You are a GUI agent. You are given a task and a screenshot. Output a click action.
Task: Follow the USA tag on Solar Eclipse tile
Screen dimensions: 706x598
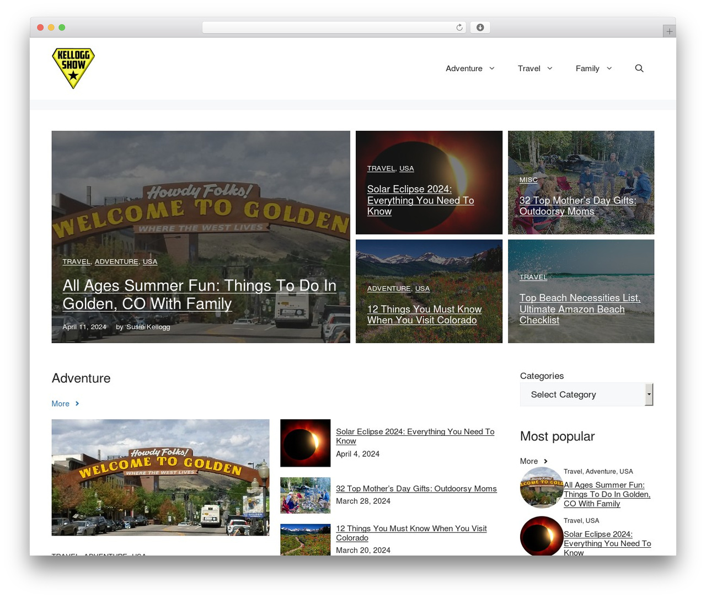(x=407, y=168)
